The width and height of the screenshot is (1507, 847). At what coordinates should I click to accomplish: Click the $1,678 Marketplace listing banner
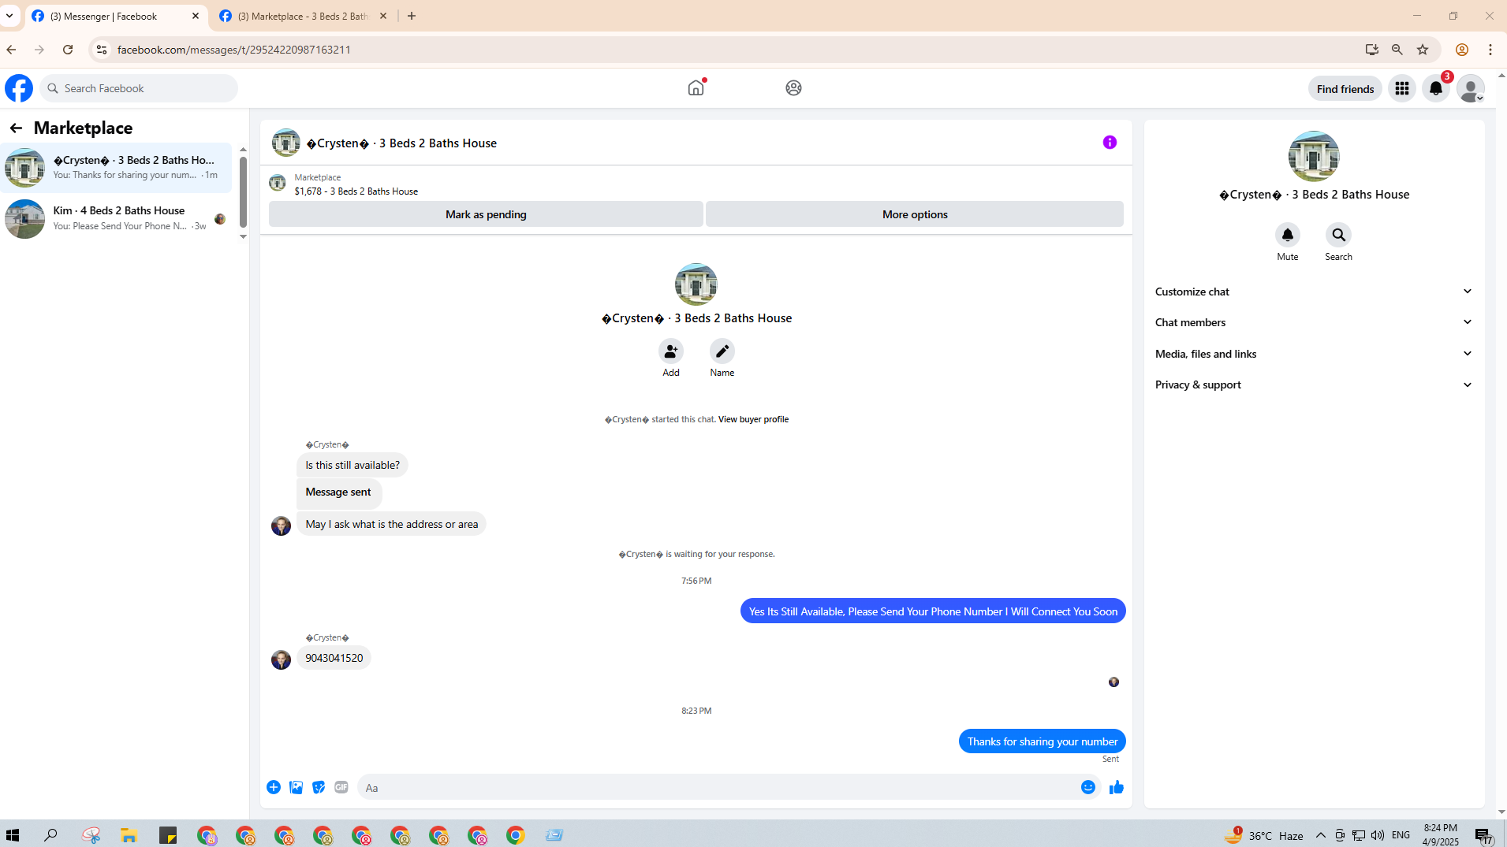tap(696, 184)
